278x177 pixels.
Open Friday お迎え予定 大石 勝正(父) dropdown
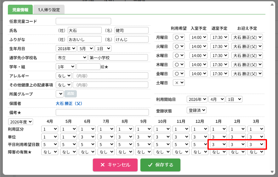tap(247, 74)
